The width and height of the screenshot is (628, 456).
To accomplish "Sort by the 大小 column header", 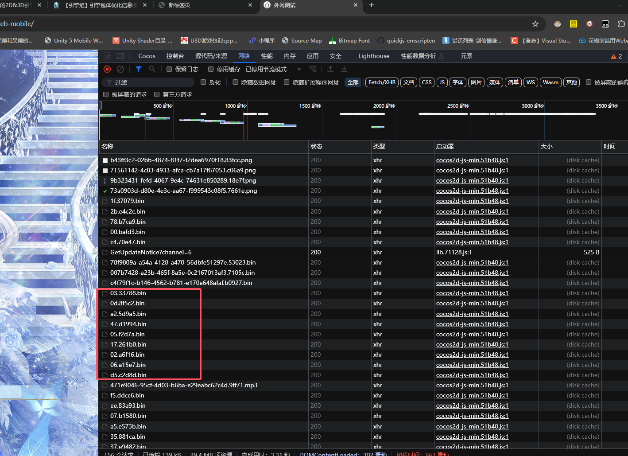I will tap(570, 146).
